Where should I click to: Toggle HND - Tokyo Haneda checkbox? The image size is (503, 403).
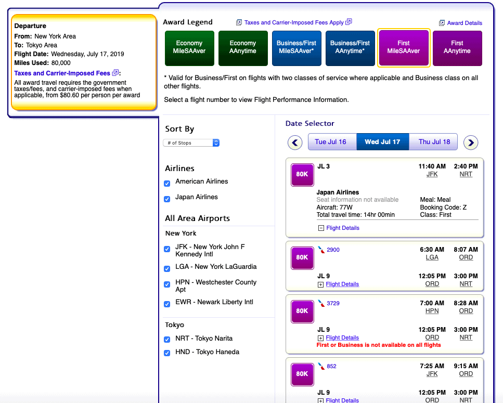(x=167, y=353)
